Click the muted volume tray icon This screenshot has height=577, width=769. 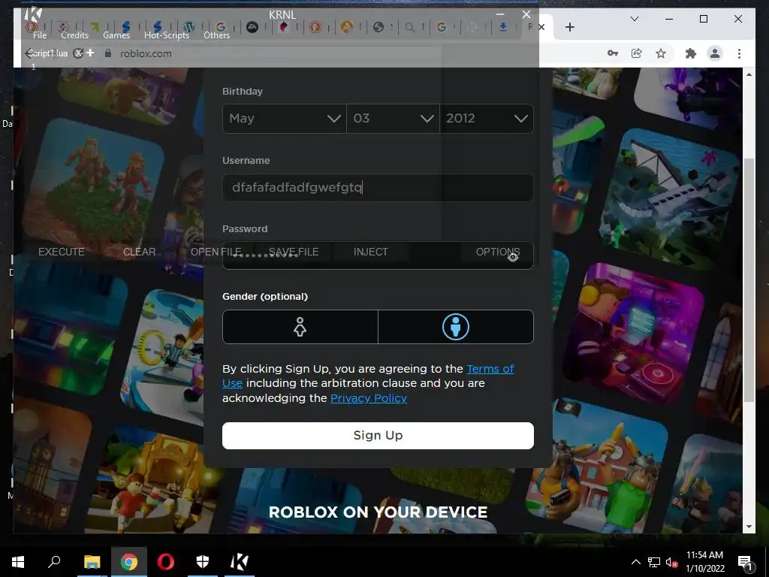tap(671, 562)
